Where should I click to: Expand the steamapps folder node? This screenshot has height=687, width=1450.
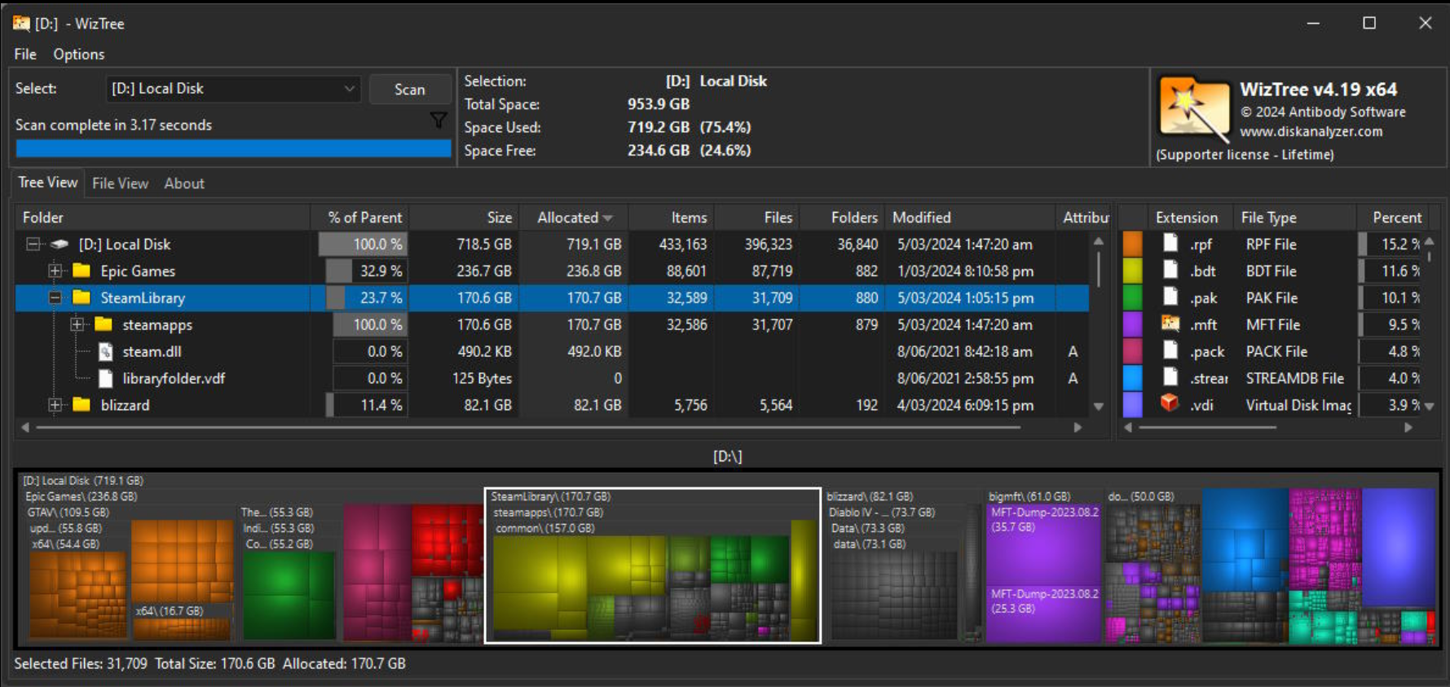coord(77,324)
